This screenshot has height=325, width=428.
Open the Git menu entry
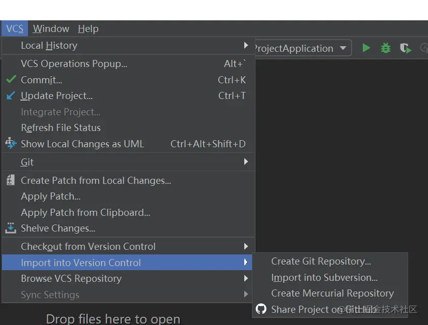[128, 162]
